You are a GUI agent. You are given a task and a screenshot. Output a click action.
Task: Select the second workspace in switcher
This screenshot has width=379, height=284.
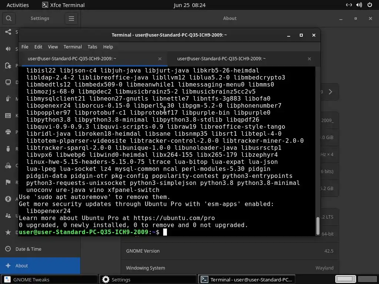pos(368,279)
